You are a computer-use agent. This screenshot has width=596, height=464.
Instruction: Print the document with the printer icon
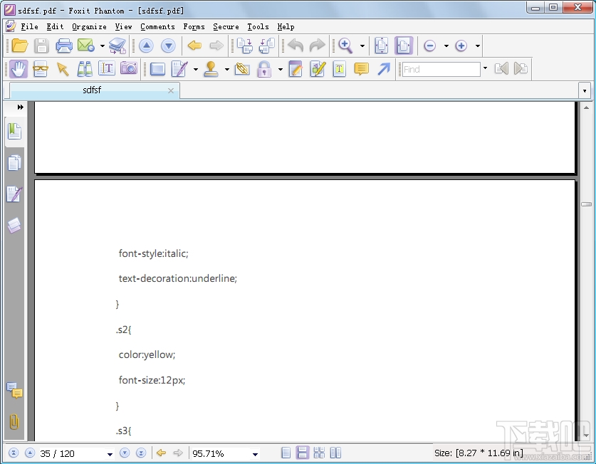64,46
